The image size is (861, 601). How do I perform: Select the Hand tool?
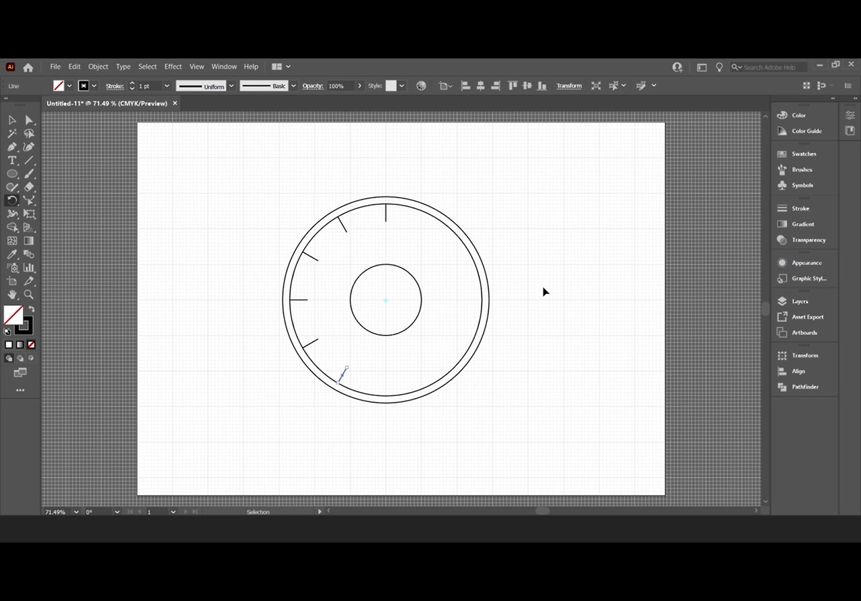(x=12, y=294)
